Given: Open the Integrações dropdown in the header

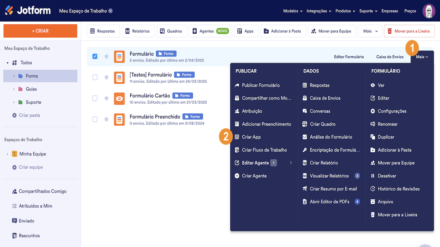Looking at the screenshot, I should (x=319, y=11).
